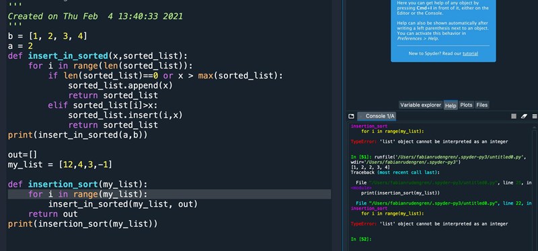Viewport: 538px width, 251px height.
Task: Open the Spyder tutorial link
Action: [470, 54]
